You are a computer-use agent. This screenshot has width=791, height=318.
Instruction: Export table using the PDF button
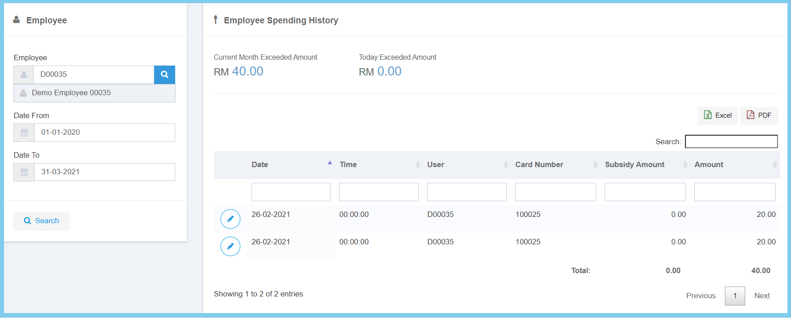[759, 115]
